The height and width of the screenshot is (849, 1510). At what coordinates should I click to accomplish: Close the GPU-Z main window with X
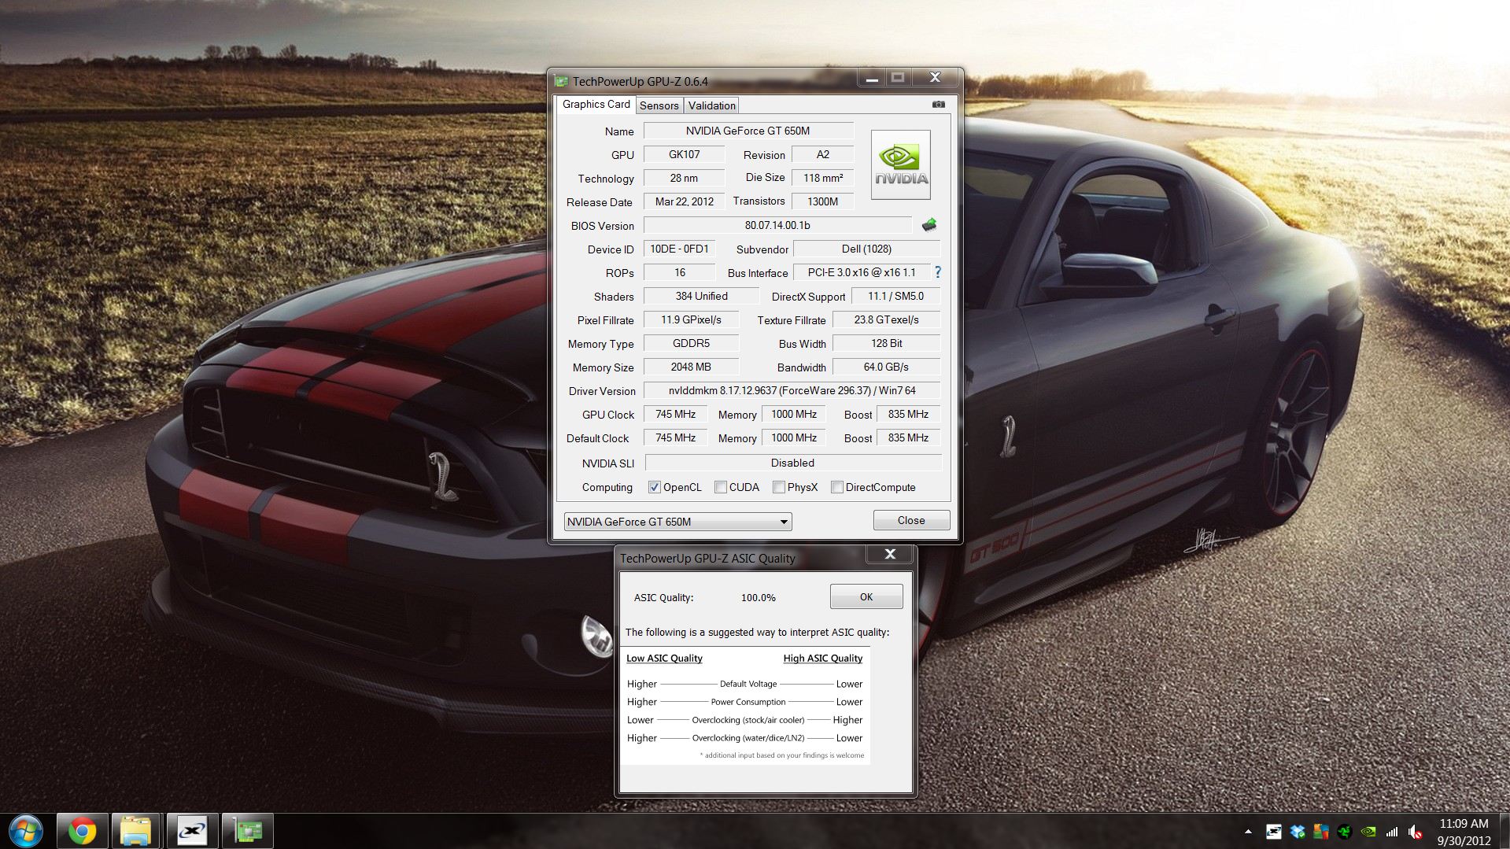coord(935,77)
